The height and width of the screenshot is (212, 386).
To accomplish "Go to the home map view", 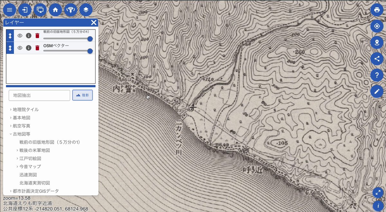I will tap(55, 10).
